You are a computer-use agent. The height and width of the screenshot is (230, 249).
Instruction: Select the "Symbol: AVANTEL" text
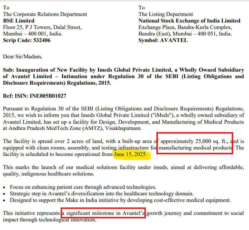[x=163, y=40]
